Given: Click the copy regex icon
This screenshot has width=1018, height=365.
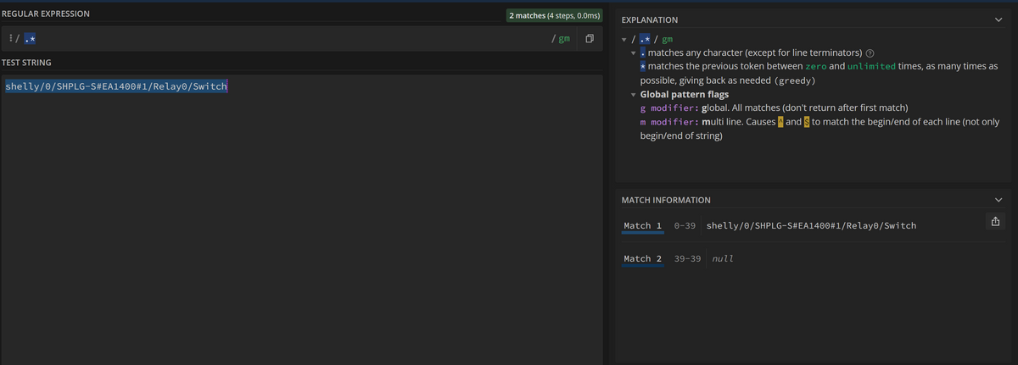Looking at the screenshot, I should click(589, 39).
